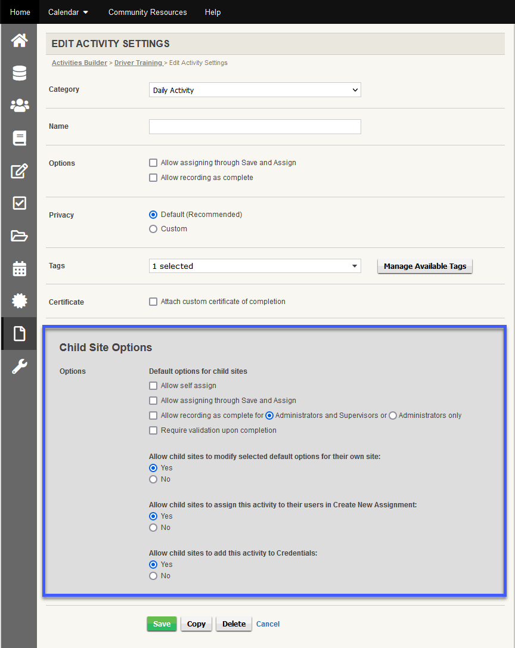Open the Help menu
The width and height of the screenshot is (515, 648).
pyautogui.click(x=213, y=12)
